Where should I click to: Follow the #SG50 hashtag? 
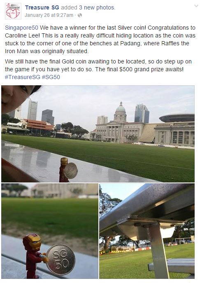pyautogui.click(x=51, y=77)
